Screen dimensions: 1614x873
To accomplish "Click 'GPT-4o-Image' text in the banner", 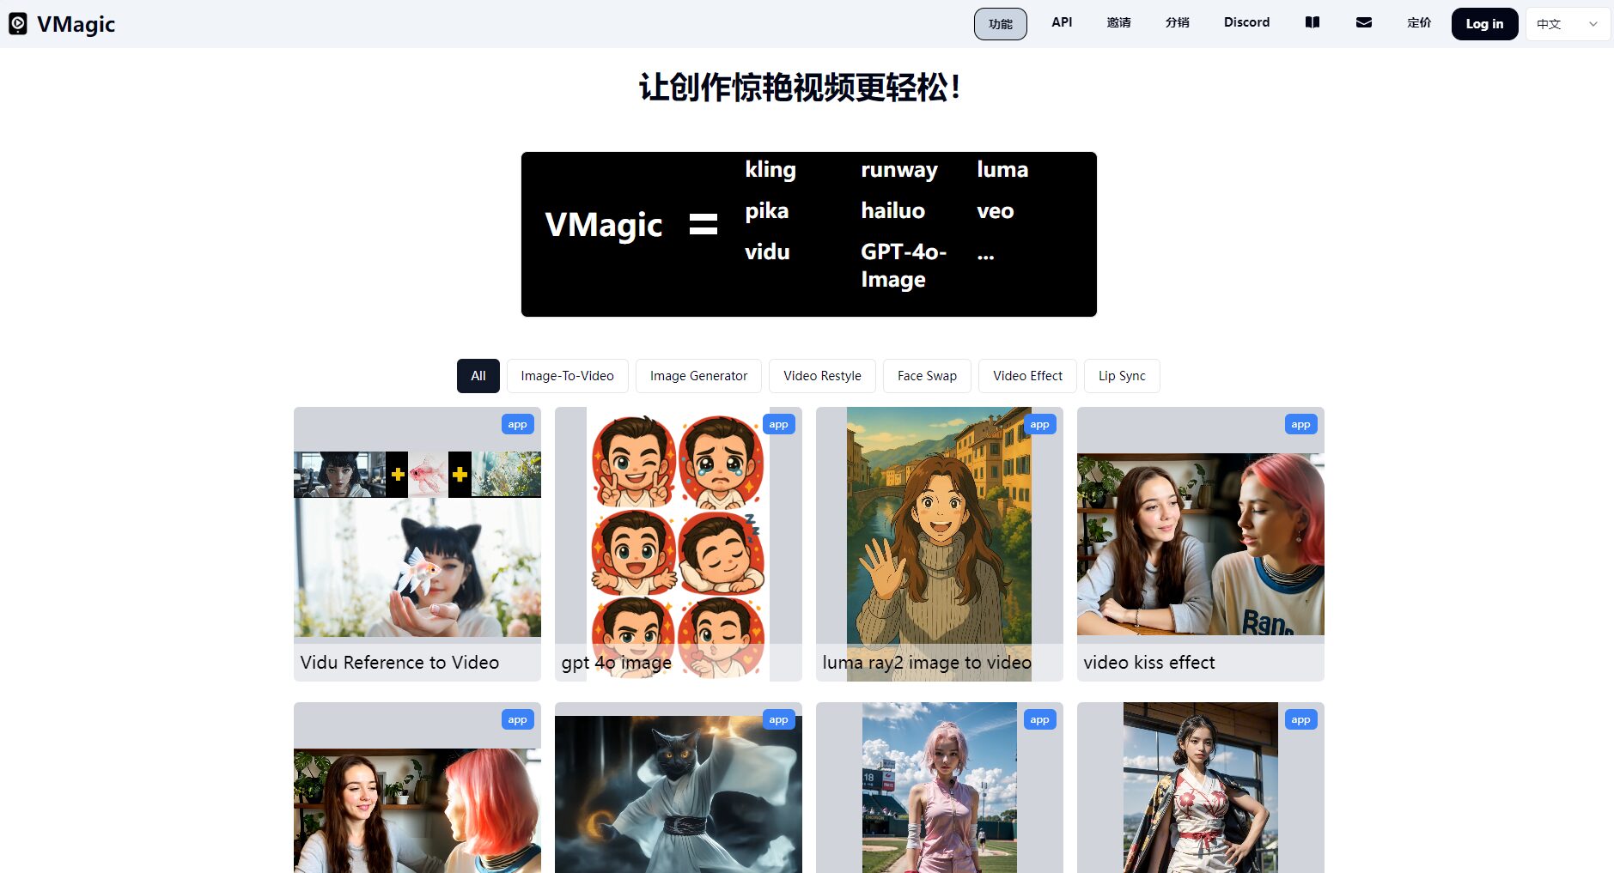I will point(904,265).
